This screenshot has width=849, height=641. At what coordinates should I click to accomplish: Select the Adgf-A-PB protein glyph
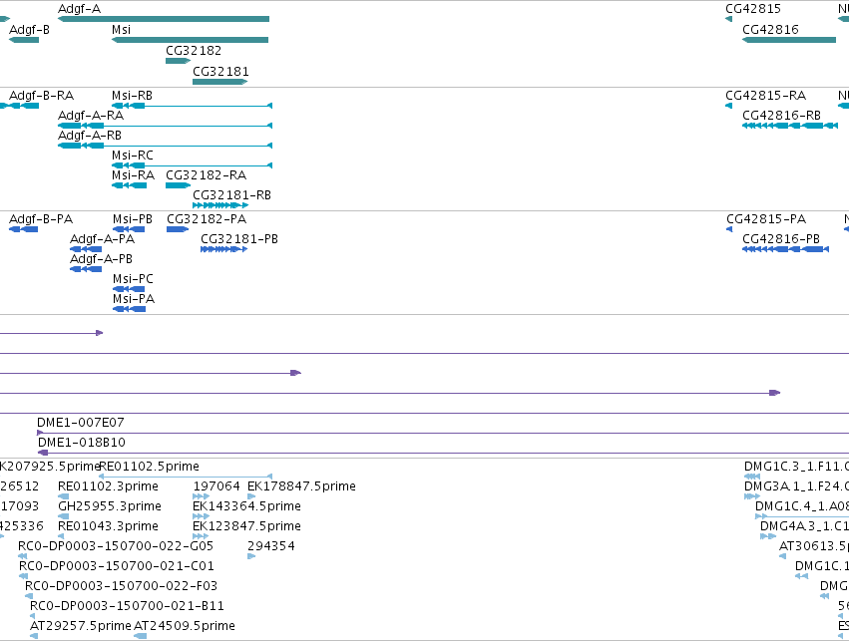coord(86,269)
